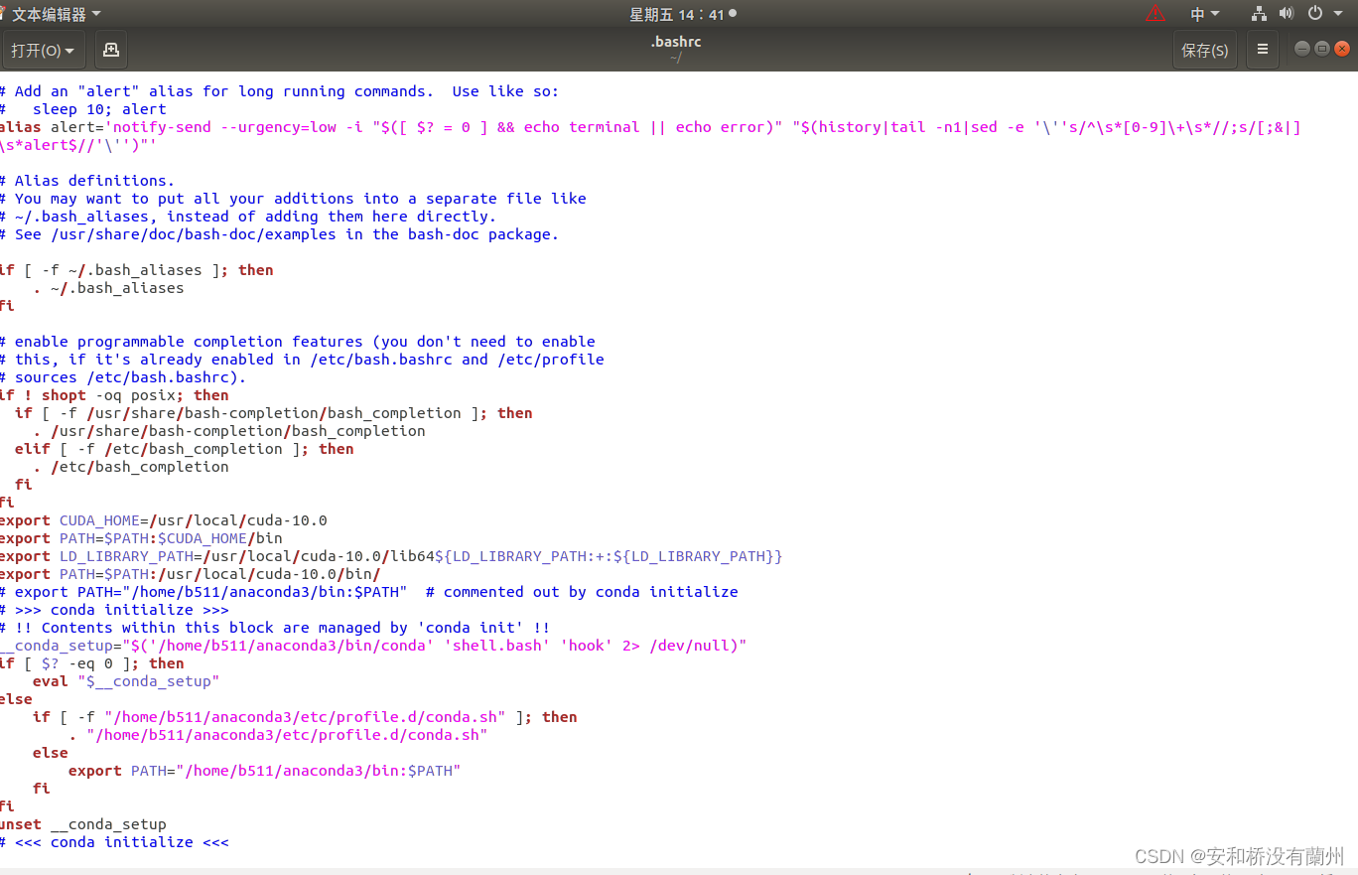Open the hamburger menu in header bar
1358x875 pixels.
point(1262,50)
